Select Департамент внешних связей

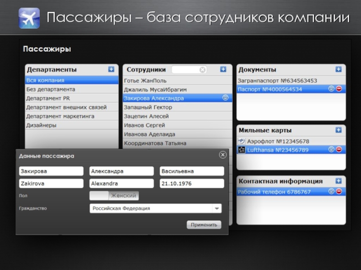click(x=72, y=107)
